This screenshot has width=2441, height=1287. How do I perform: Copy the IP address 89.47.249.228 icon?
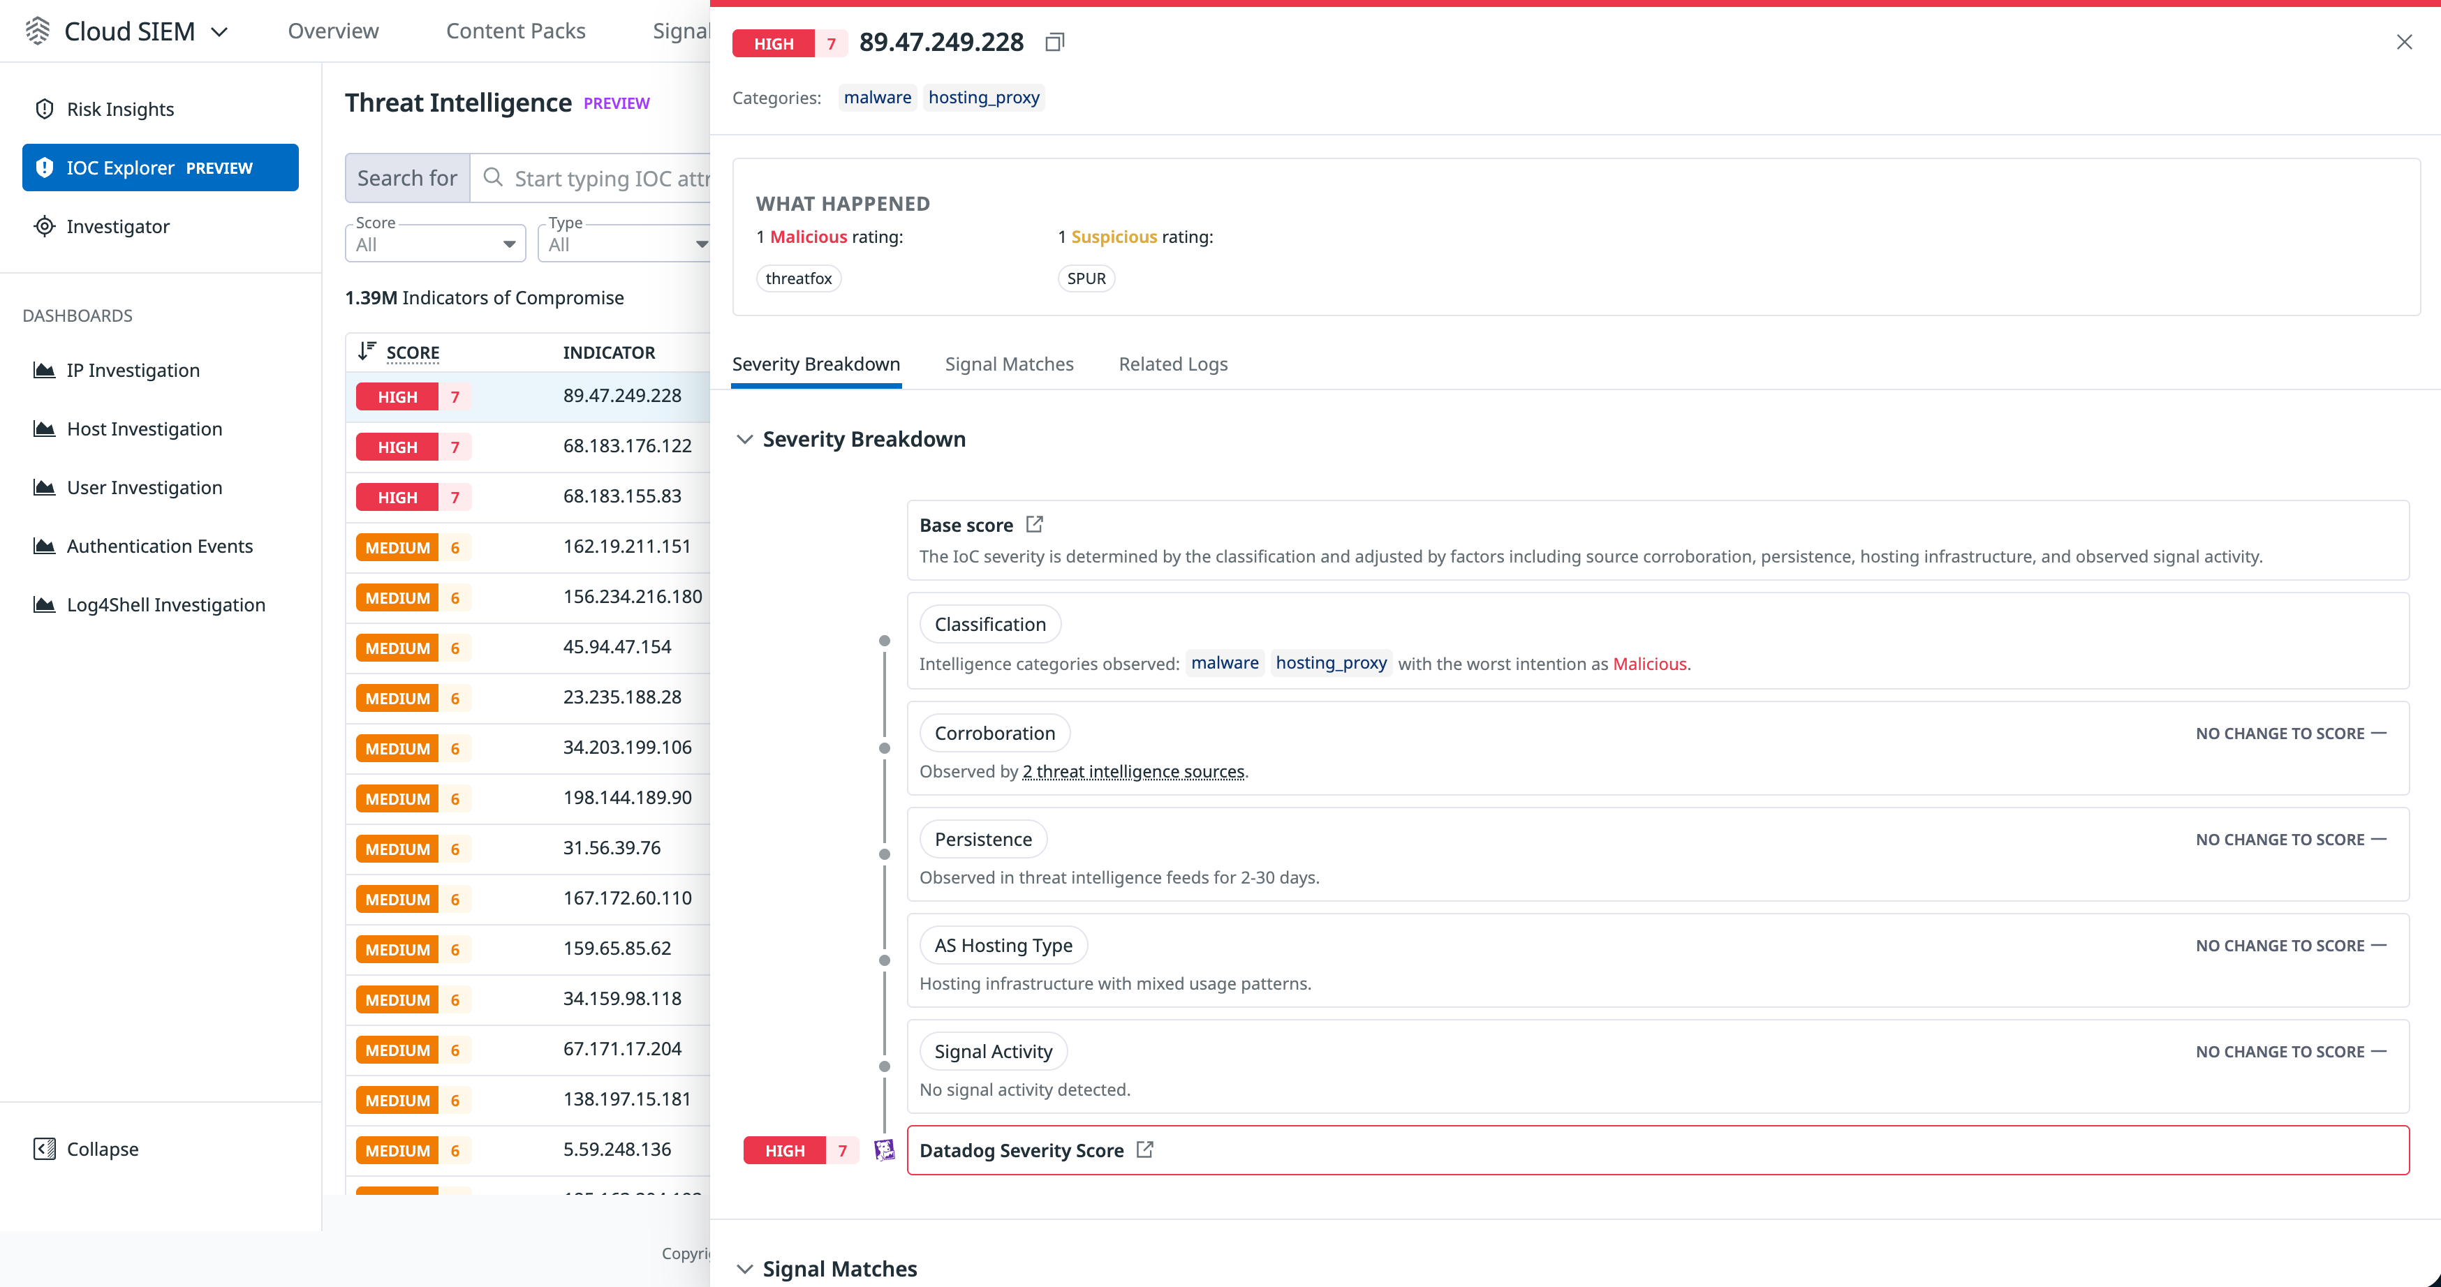[x=1054, y=43]
